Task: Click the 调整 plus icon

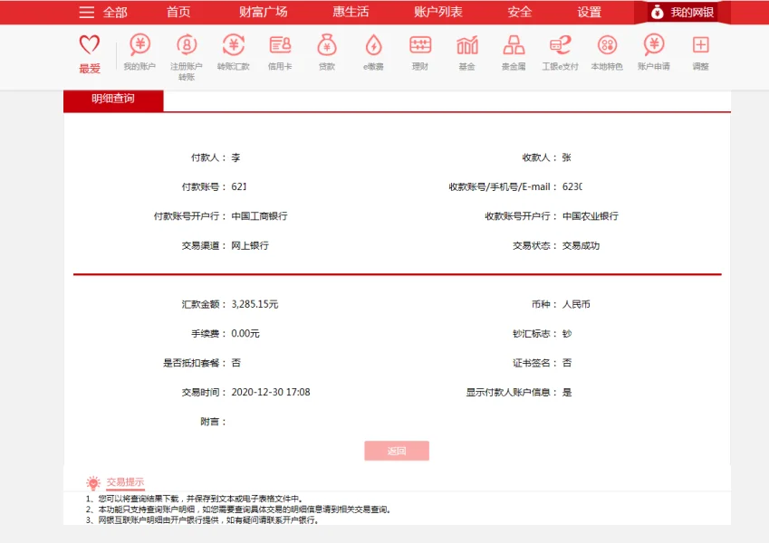Action: point(700,45)
